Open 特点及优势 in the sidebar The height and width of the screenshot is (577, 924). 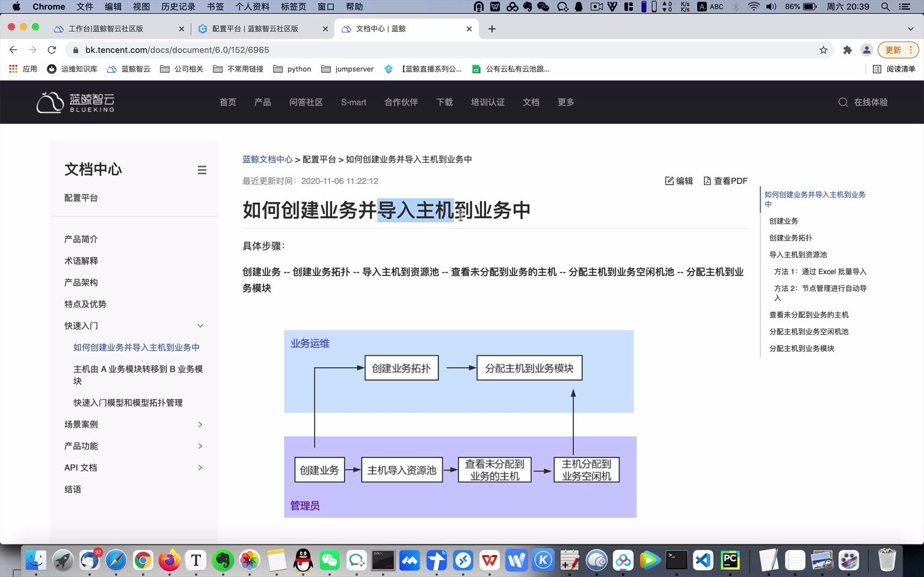point(85,304)
